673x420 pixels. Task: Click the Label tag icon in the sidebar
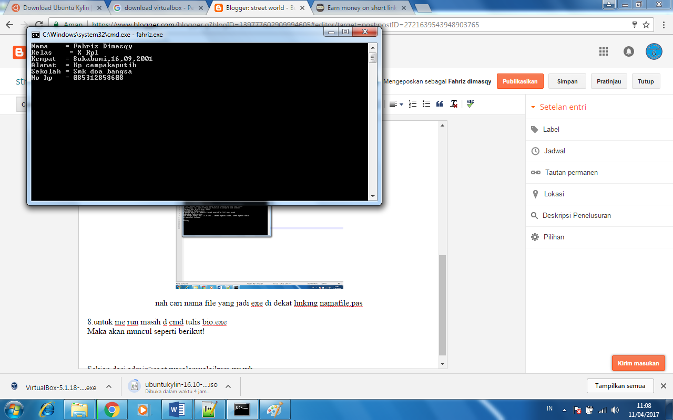pyautogui.click(x=534, y=130)
